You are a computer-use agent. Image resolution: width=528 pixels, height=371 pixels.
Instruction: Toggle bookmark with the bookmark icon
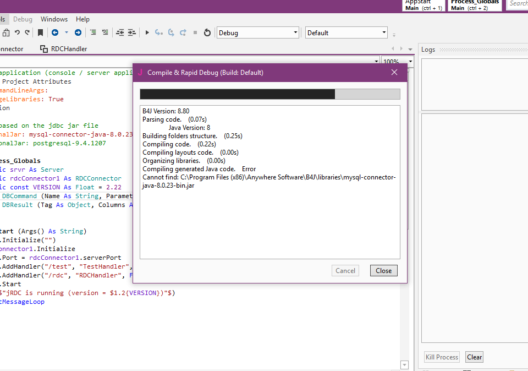[40, 32]
